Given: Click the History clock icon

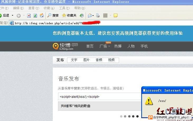Looking at the screenshot, I should pos(82,16).
